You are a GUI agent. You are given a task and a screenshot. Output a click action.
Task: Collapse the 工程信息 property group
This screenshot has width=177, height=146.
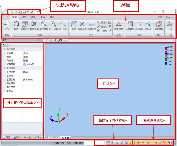coord(4,68)
